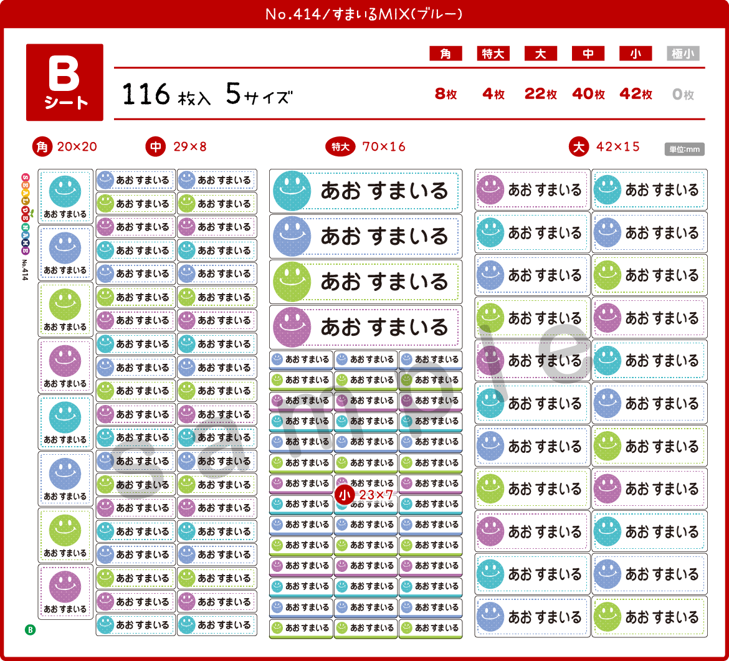This screenshot has height=661, width=729.
Task: Click the purple smiley face on extra-large sticker
Action: (x=292, y=327)
